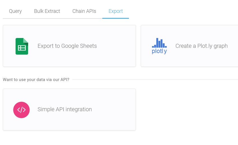Open the Bulk Extract tab

click(x=47, y=11)
